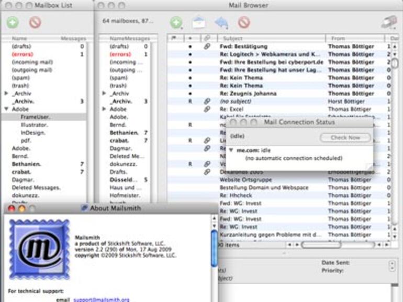Open message Fwd: Ihre Bestellung bei cyberport.de

click(x=272, y=62)
